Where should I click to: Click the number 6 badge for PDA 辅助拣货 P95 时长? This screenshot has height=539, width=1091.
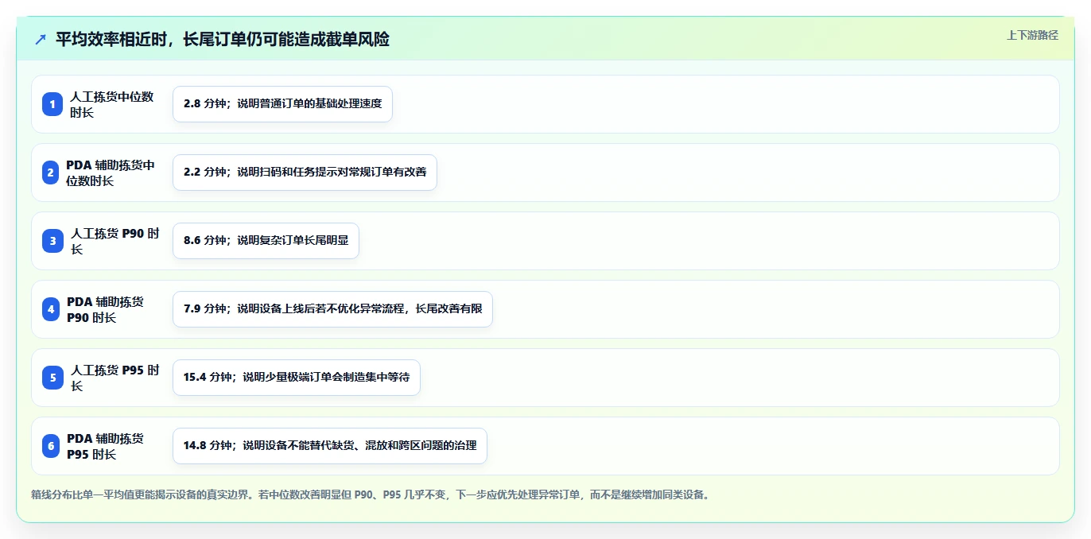(x=51, y=446)
